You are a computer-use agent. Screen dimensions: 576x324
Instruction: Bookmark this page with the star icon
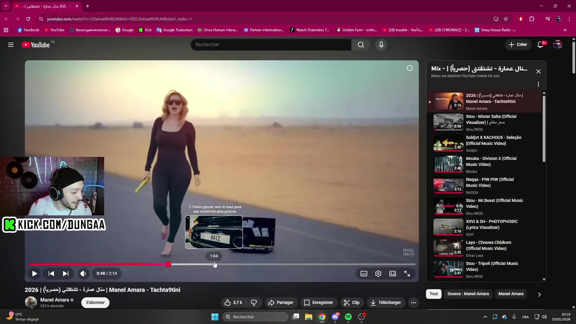click(x=506, y=19)
